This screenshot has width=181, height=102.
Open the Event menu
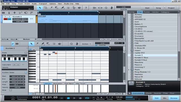[27, 4]
